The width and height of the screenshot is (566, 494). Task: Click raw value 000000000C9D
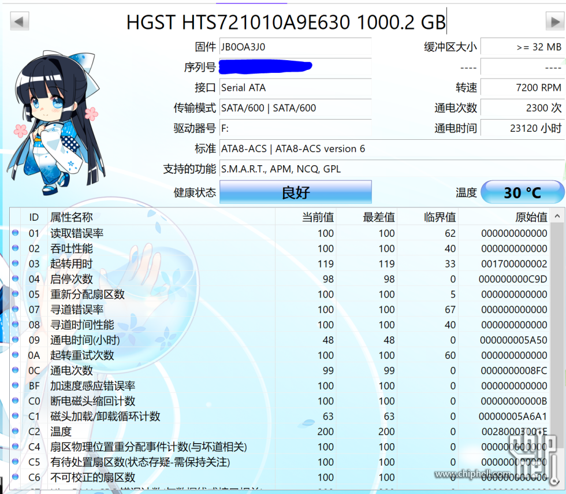(x=513, y=279)
